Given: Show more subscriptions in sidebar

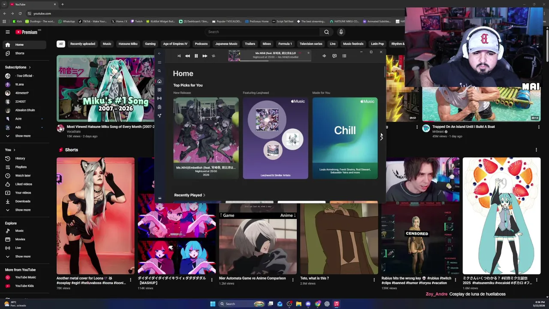Looking at the screenshot, I should coord(25,136).
